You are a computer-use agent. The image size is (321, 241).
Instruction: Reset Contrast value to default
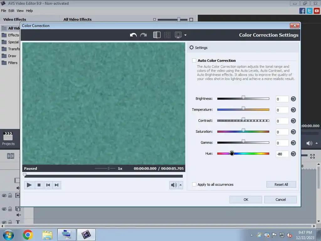(x=293, y=121)
